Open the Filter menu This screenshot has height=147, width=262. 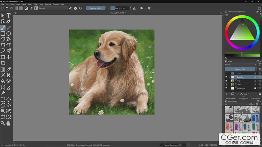pos(36,4)
